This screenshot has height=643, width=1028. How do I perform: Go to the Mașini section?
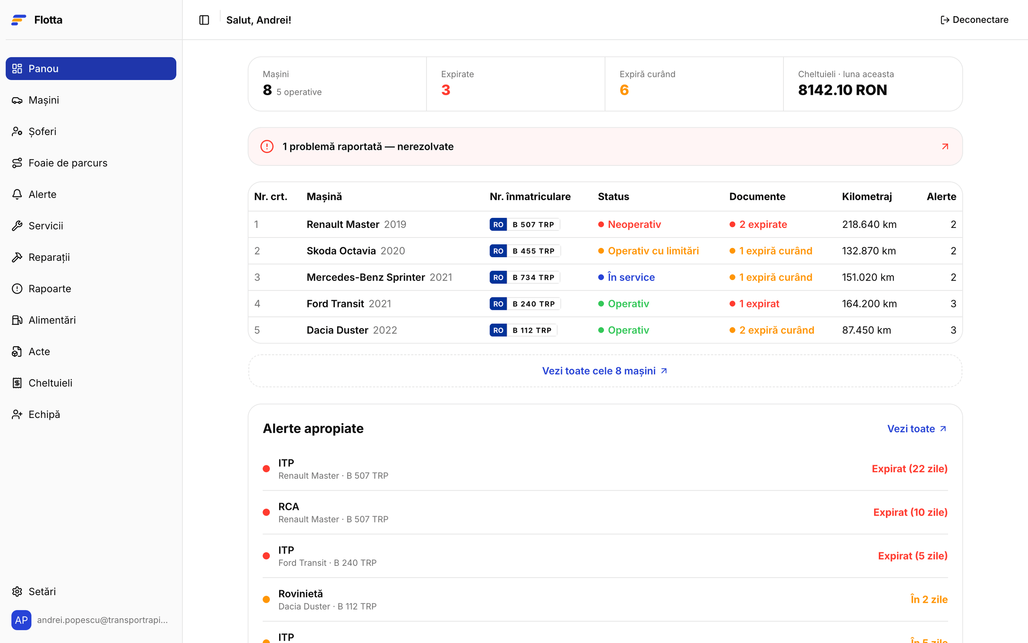click(x=91, y=100)
